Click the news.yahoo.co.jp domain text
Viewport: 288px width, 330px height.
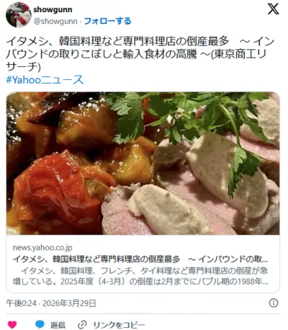pos(42,247)
